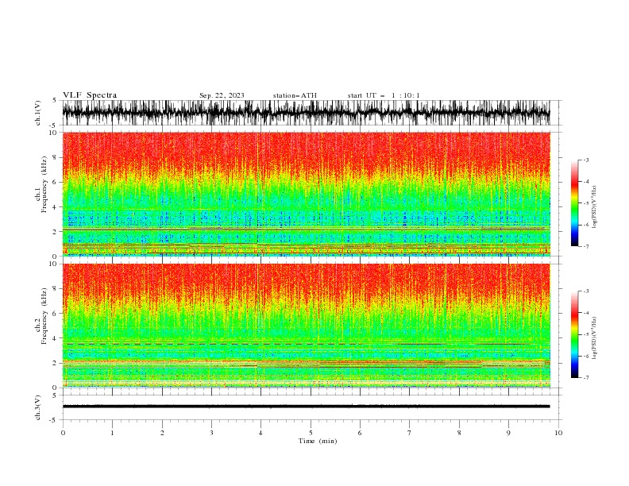This screenshot has height=486, width=629.
Task: Click the "2" tick on the time axis
Action: [x=162, y=433]
